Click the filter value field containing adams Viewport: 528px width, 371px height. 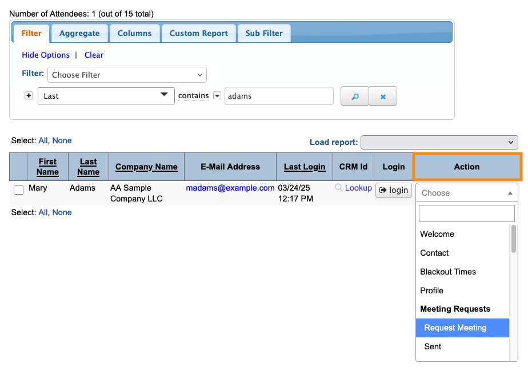(x=279, y=96)
